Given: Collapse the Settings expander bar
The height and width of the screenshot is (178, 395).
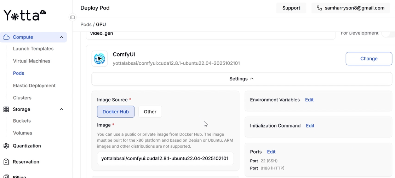Looking at the screenshot, I should (x=242, y=79).
